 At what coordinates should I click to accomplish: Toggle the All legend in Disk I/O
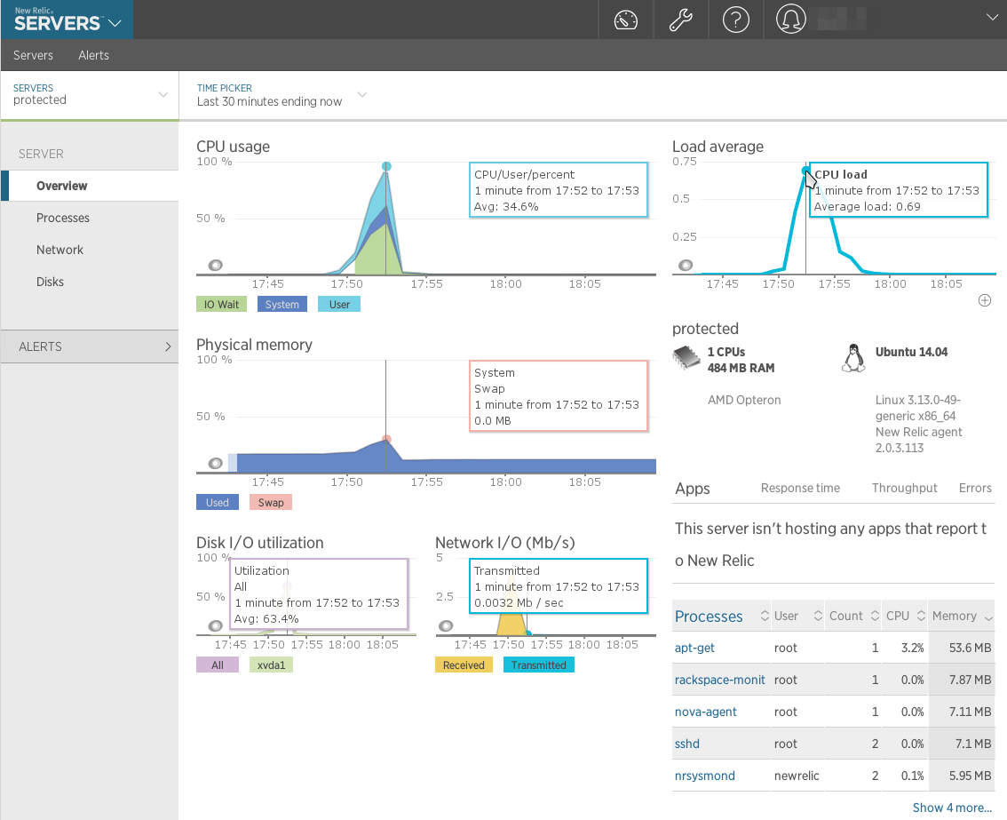[x=217, y=665]
